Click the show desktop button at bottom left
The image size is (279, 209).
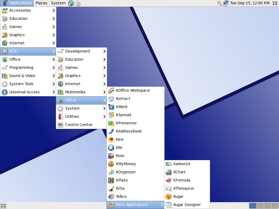tap(3, 206)
